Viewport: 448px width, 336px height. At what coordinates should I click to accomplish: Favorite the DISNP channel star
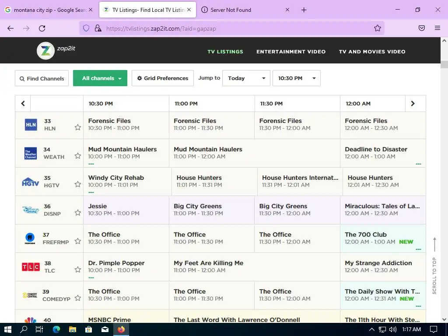pos(78,213)
